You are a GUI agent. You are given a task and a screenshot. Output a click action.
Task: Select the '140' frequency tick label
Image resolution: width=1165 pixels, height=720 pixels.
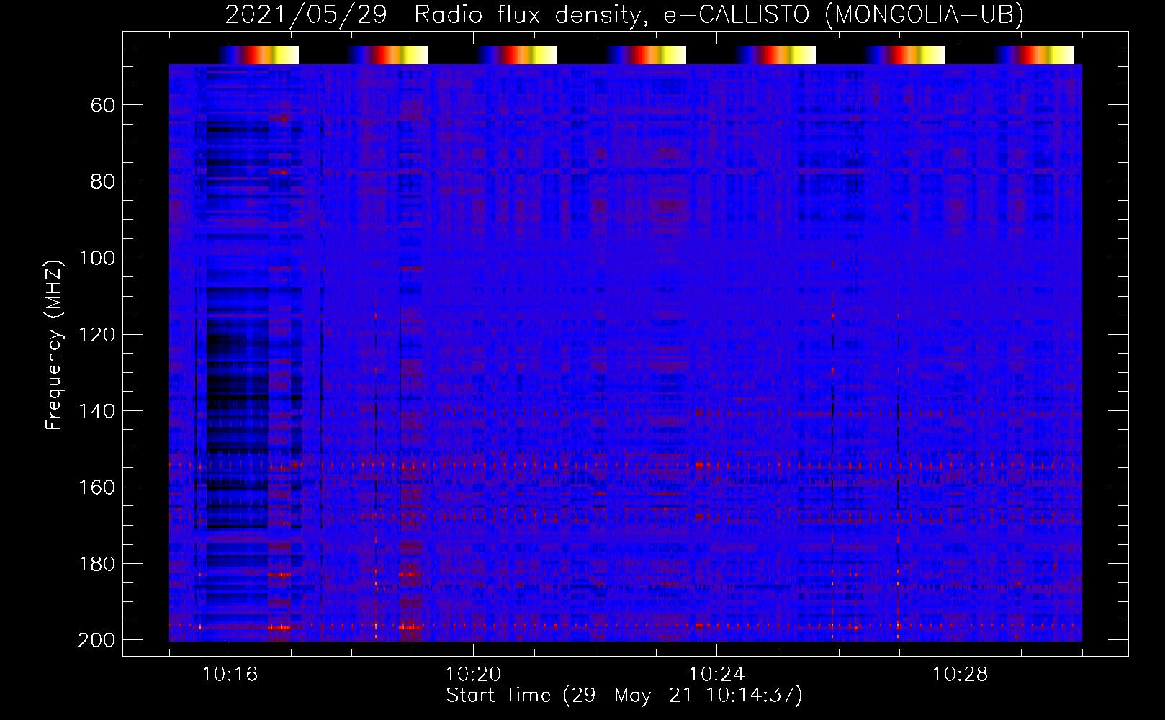tap(96, 411)
